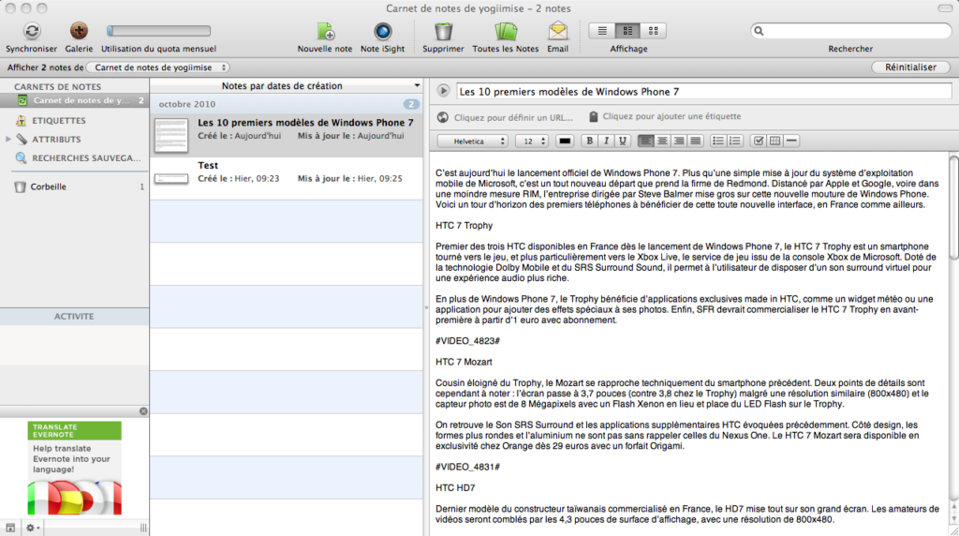
Task: Click the search magnifier icon
Action: 759,31
